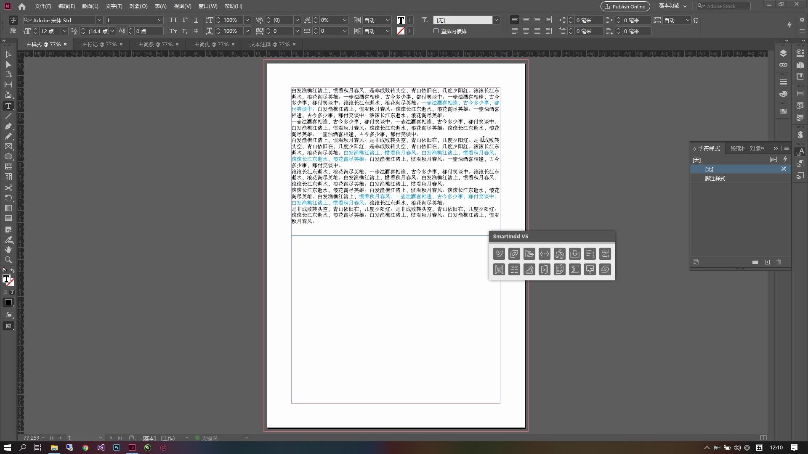Click the code brackets icon in SmartIndd V5

click(544, 253)
